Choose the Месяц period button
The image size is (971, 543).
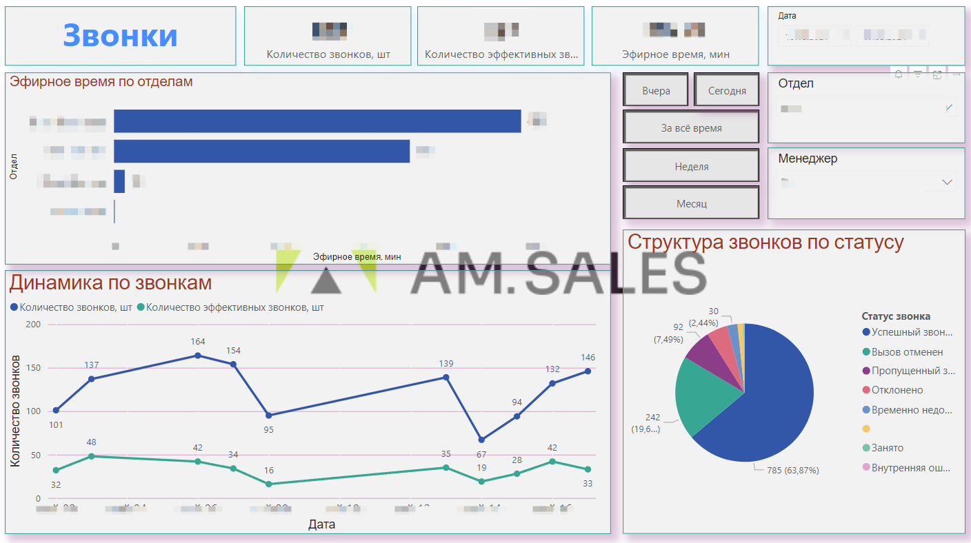(x=691, y=203)
